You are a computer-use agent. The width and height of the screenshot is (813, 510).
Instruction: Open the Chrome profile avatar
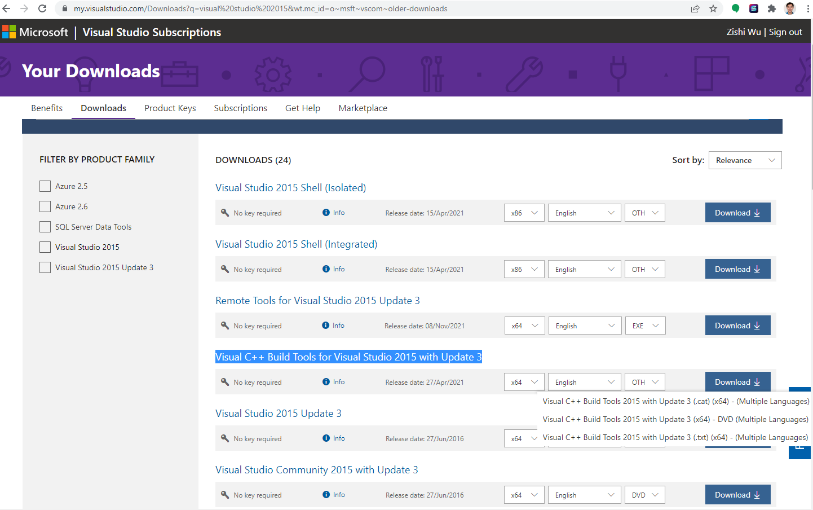[790, 8]
